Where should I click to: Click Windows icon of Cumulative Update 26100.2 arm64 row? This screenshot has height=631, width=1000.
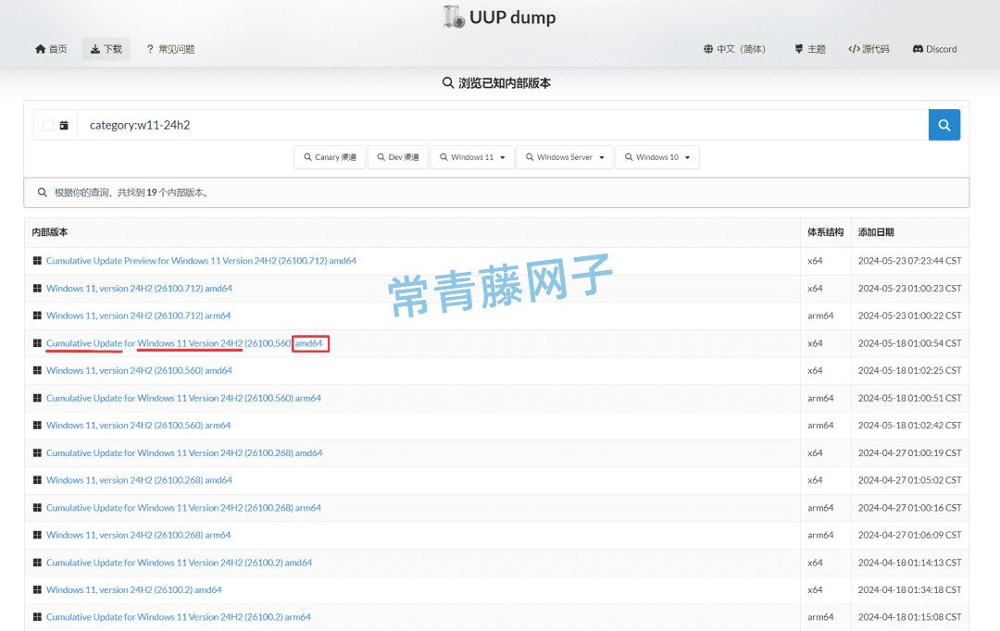click(x=37, y=617)
